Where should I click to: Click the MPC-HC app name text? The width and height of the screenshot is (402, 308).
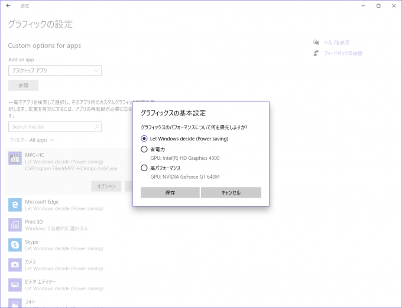pos(35,155)
